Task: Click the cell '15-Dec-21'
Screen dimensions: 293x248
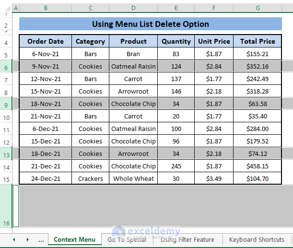Action: point(46,142)
